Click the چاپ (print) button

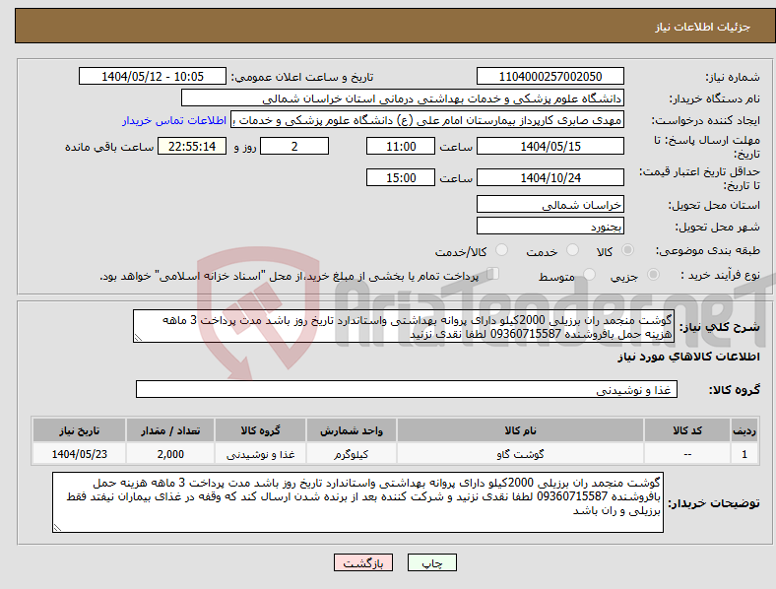(431, 562)
